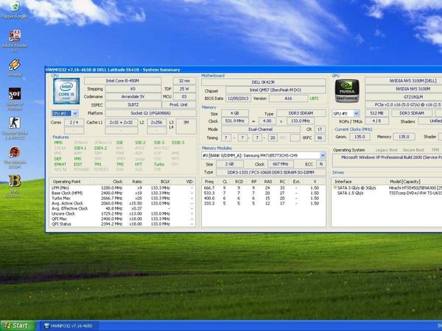
Task: Click the SSE4.2 feature flag
Action: (101, 148)
